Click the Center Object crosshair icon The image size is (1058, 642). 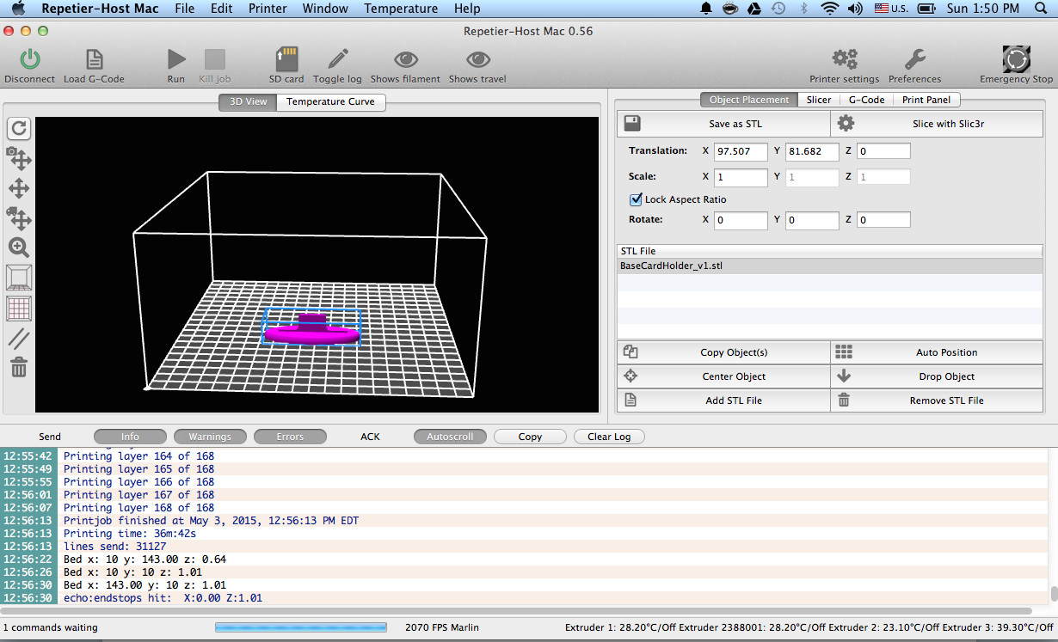630,376
